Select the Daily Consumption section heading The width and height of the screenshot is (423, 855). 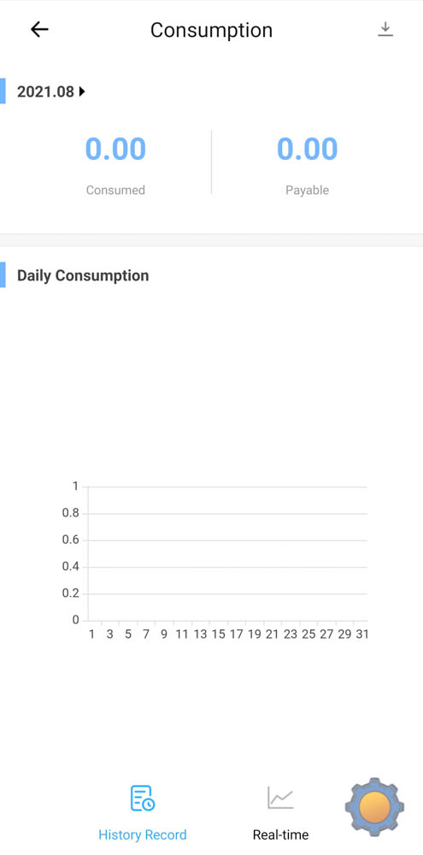tap(83, 275)
